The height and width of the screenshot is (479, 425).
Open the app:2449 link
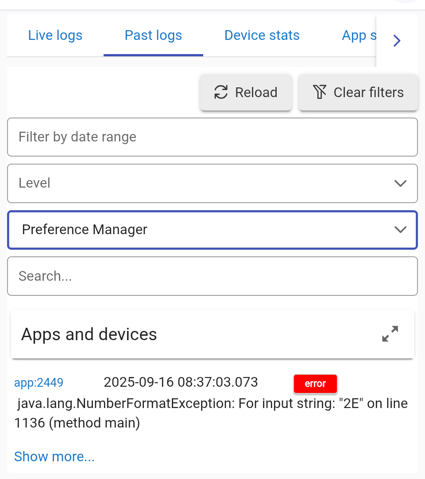pyautogui.click(x=39, y=382)
